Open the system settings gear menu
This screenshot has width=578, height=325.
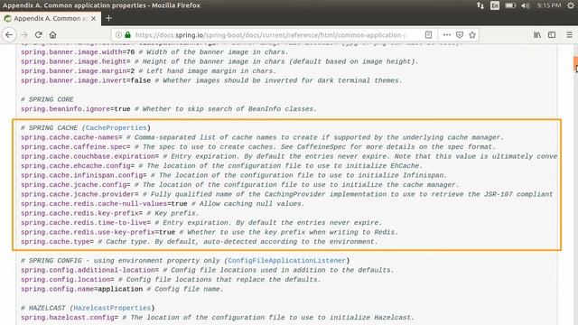(x=571, y=5)
